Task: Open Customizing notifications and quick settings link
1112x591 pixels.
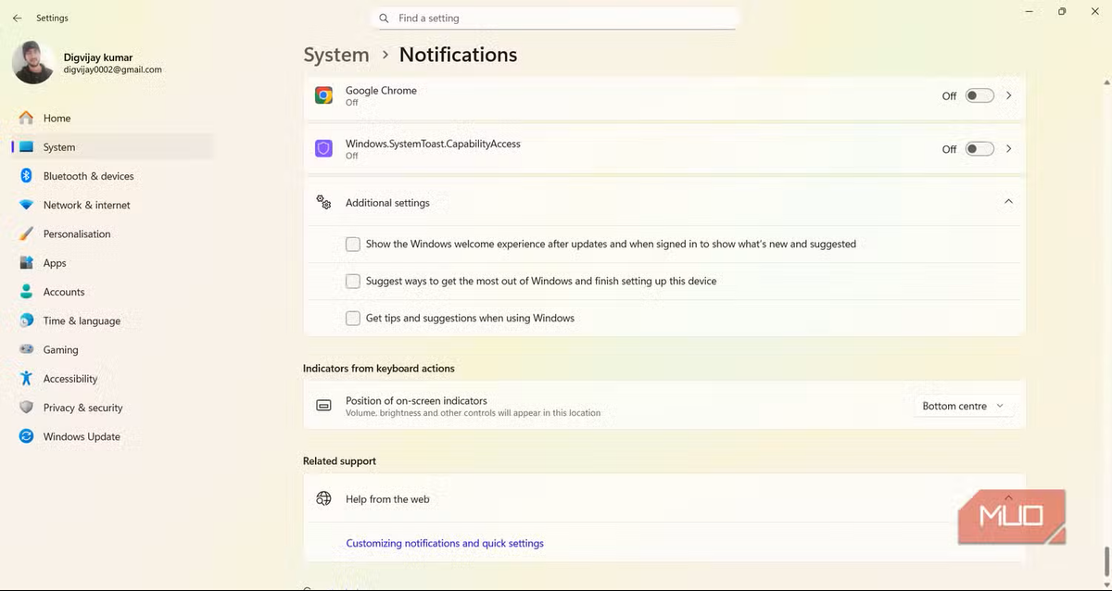Action: point(445,544)
